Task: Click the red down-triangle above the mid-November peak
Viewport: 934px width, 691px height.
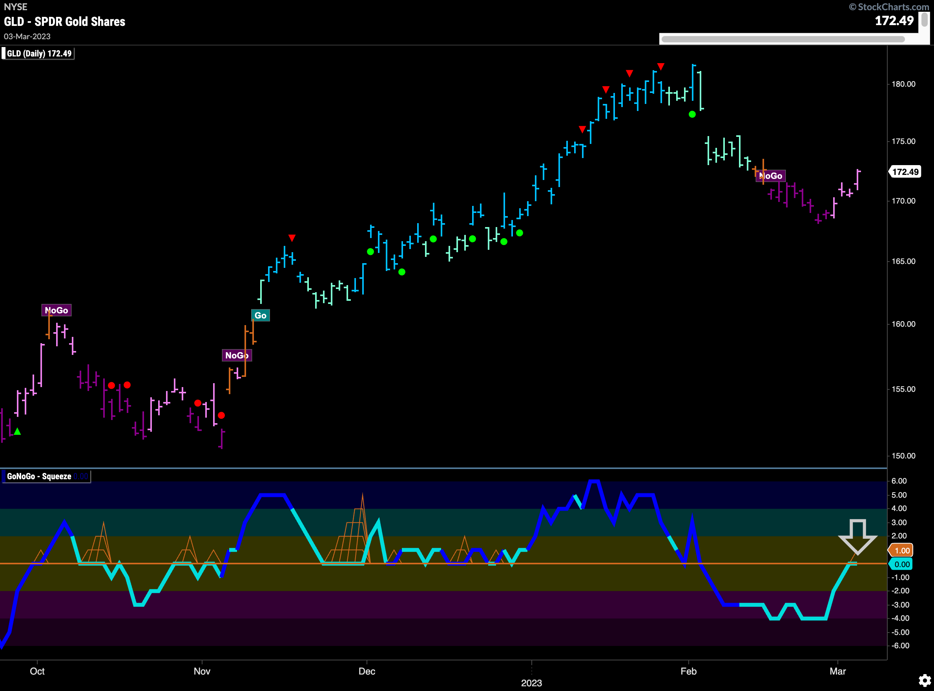Action: (x=292, y=238)
